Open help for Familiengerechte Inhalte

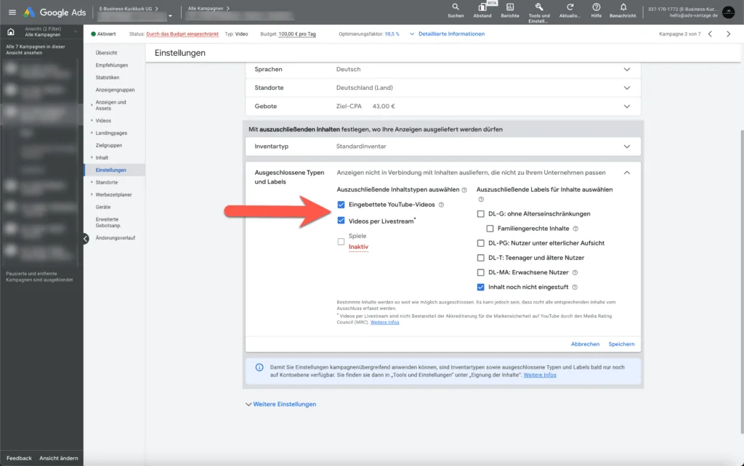pos(575,229)
